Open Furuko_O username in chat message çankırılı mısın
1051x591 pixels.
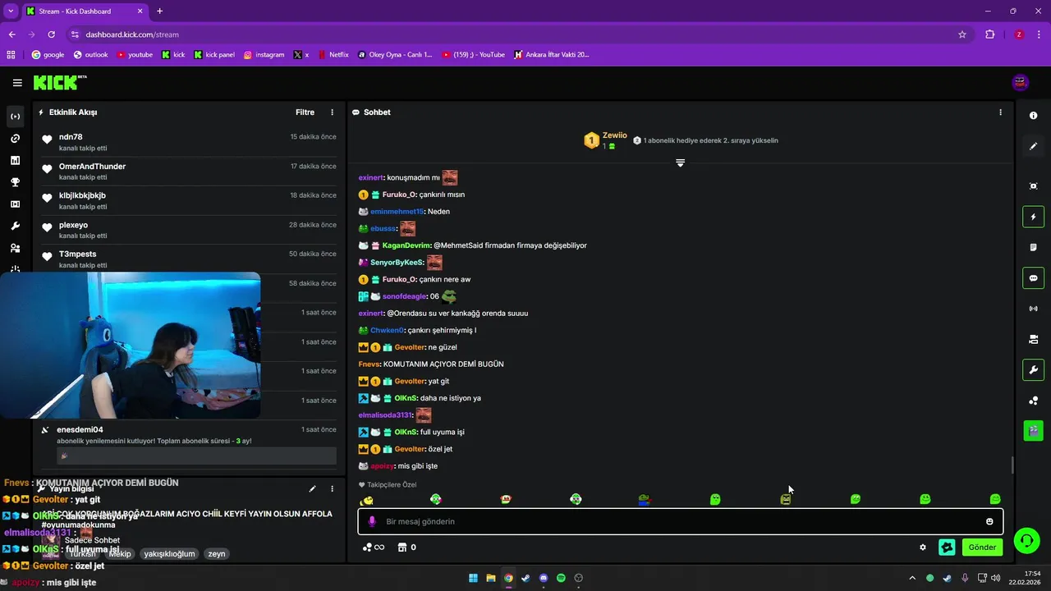[x=400, y=195]
